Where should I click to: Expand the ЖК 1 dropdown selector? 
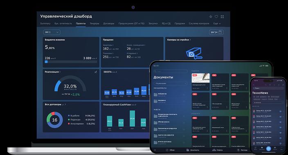tap(52, 32)
